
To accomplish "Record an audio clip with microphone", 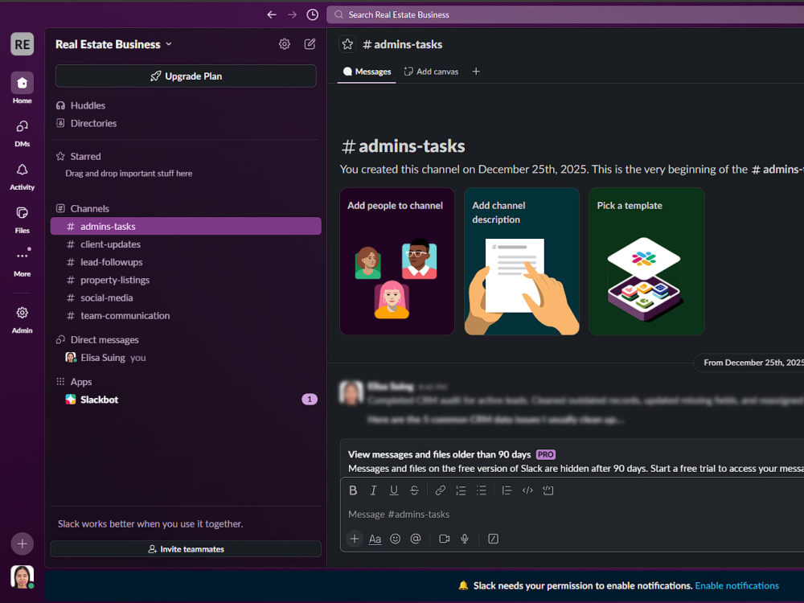I will coord(465,539).
